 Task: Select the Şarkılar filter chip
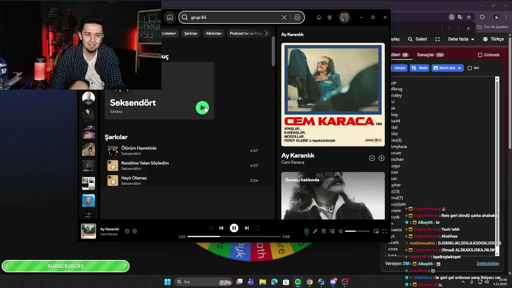[191, 33]
